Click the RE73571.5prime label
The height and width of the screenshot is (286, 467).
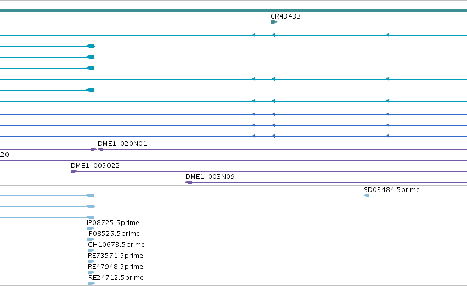click(115, 256)
